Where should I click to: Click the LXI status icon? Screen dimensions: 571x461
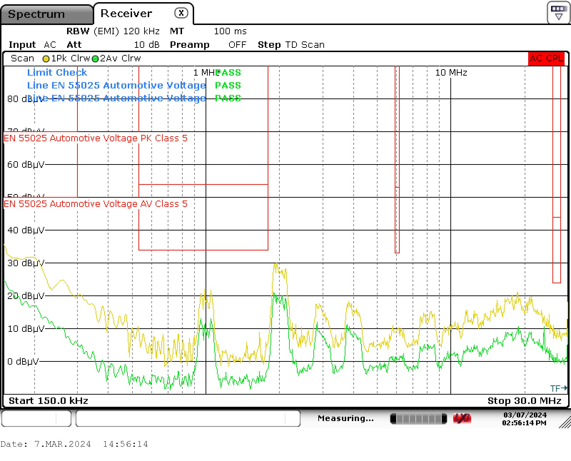tap(462, 418)
